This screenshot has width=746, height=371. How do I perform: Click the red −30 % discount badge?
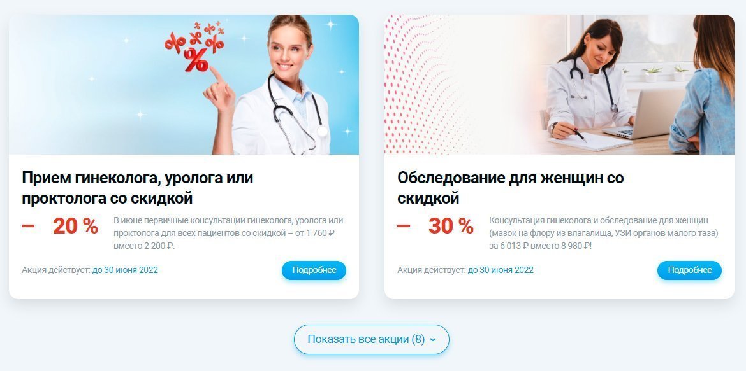pyautogui.click(x=435, y=227)
